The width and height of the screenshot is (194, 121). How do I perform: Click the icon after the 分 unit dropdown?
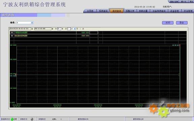77,29
